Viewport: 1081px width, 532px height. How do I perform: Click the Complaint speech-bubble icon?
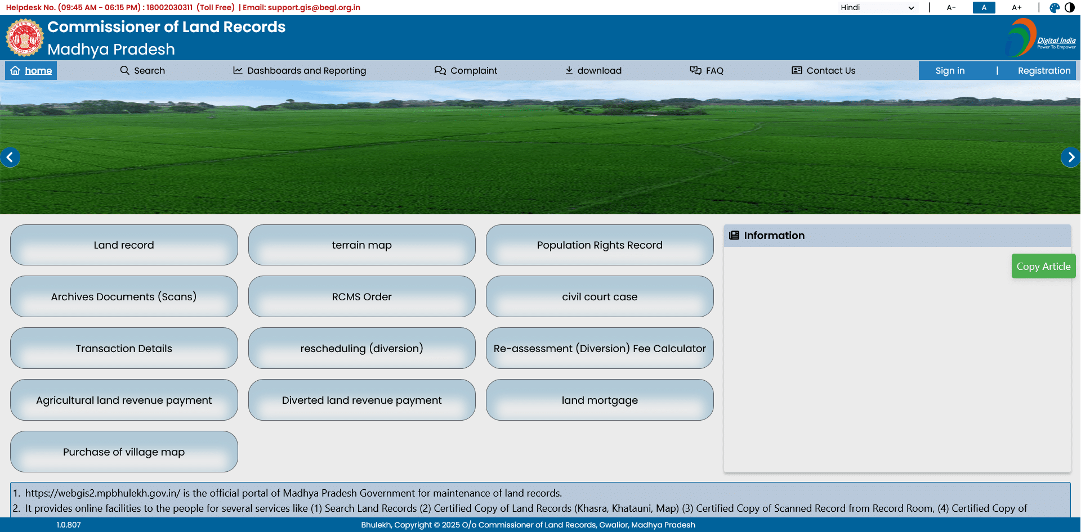[x=440, y=70]
